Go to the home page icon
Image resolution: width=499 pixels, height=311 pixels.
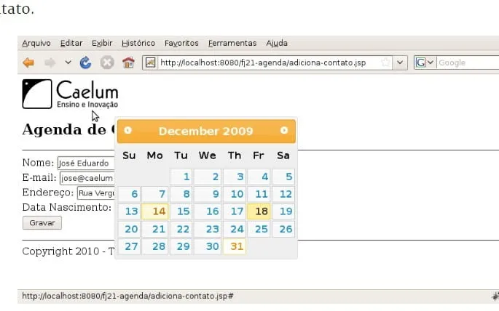(128, 62)
